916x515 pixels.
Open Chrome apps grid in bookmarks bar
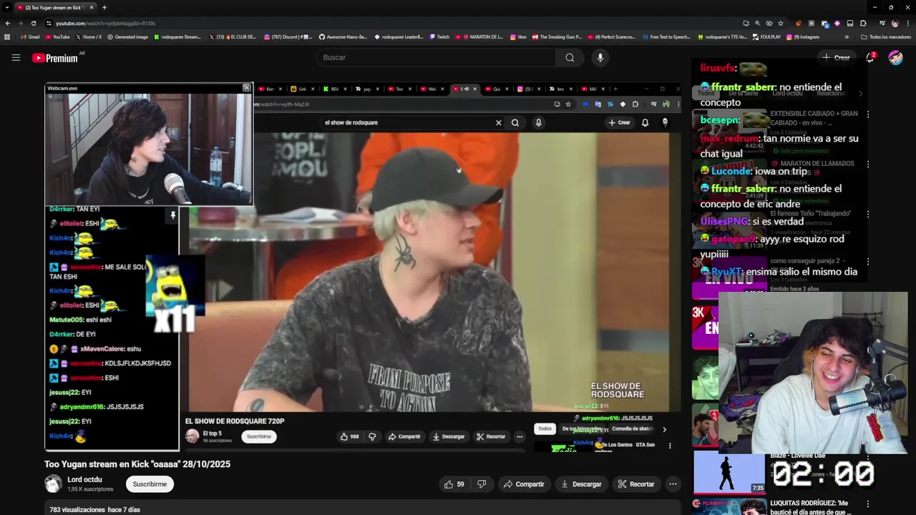7,36
